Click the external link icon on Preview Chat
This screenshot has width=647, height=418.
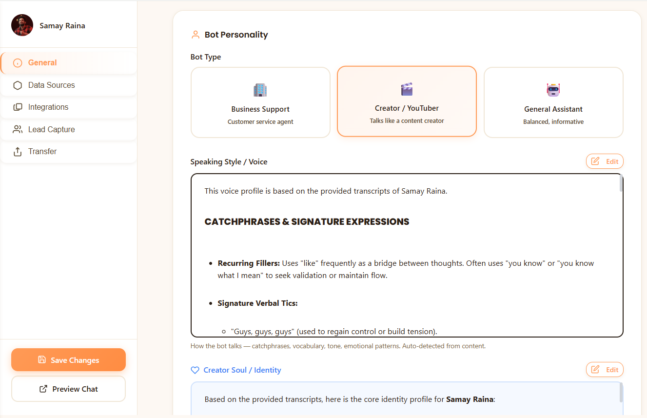[43, 389]
